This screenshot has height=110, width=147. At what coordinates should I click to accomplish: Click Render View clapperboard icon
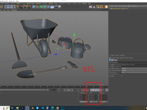click(22, 7)
